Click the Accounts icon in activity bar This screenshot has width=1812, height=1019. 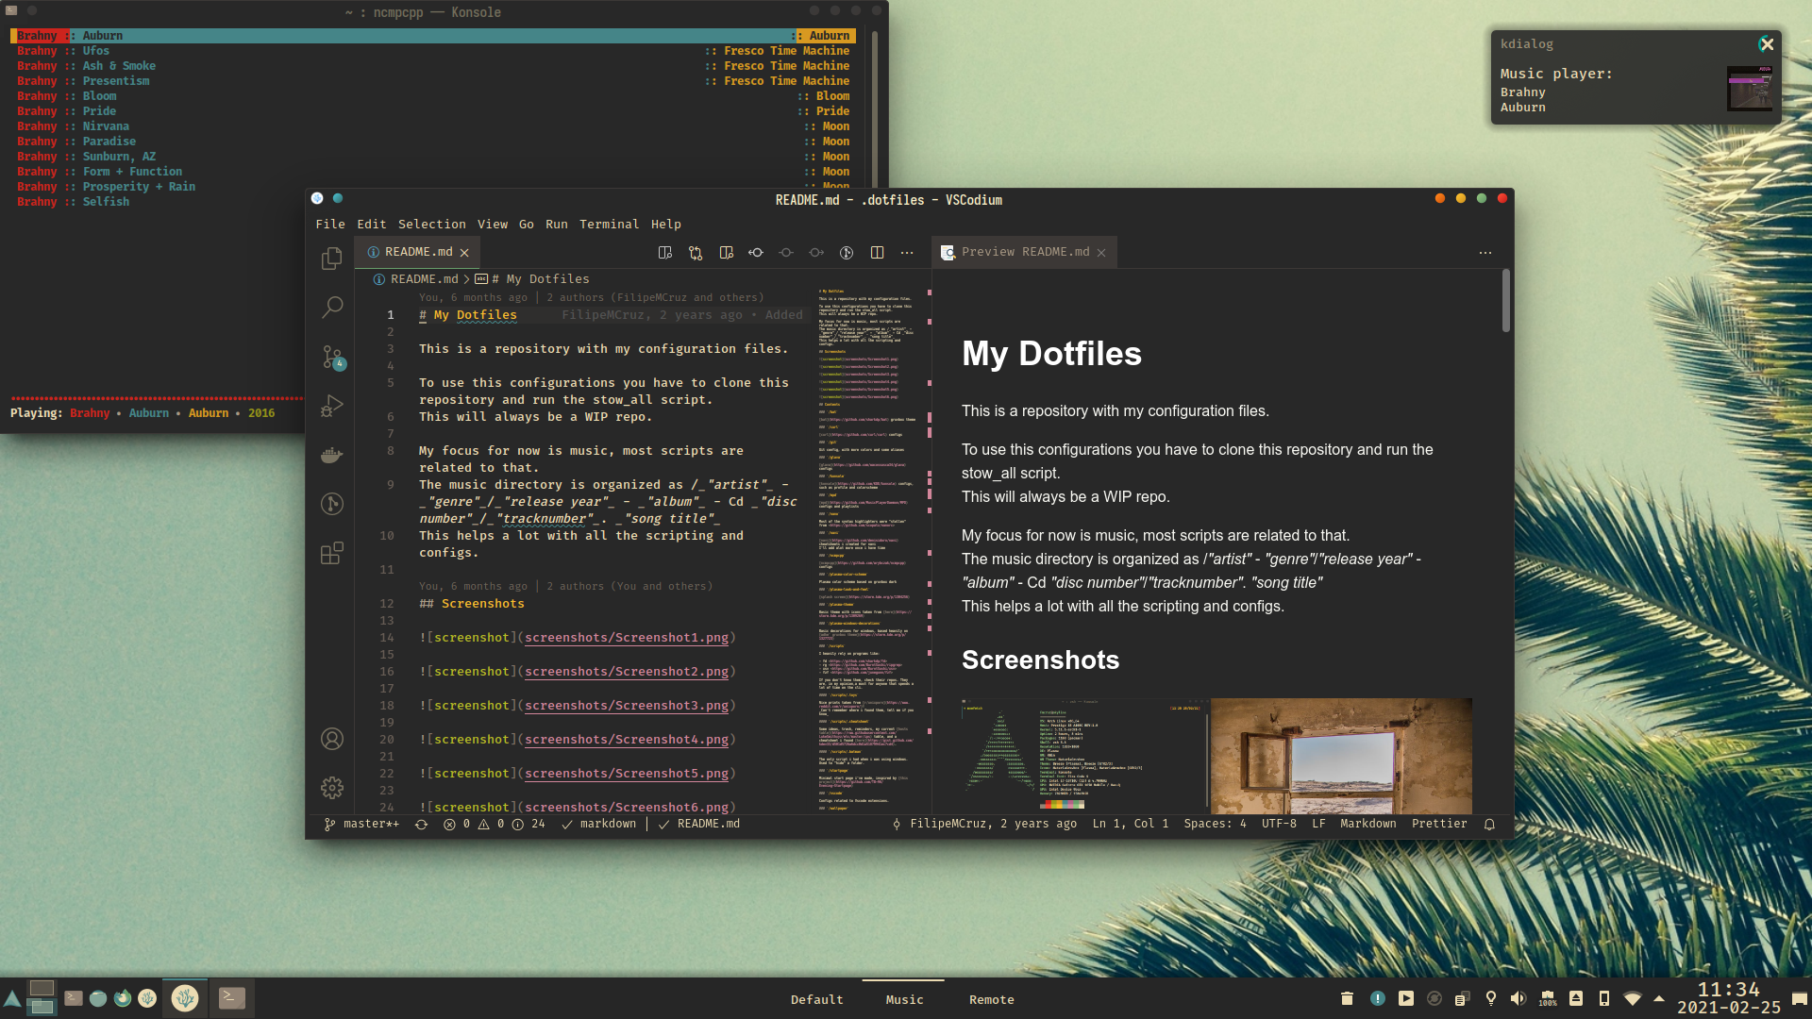tap(331, 739)
